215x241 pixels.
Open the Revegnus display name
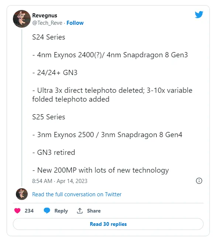(x=45, y=16)
